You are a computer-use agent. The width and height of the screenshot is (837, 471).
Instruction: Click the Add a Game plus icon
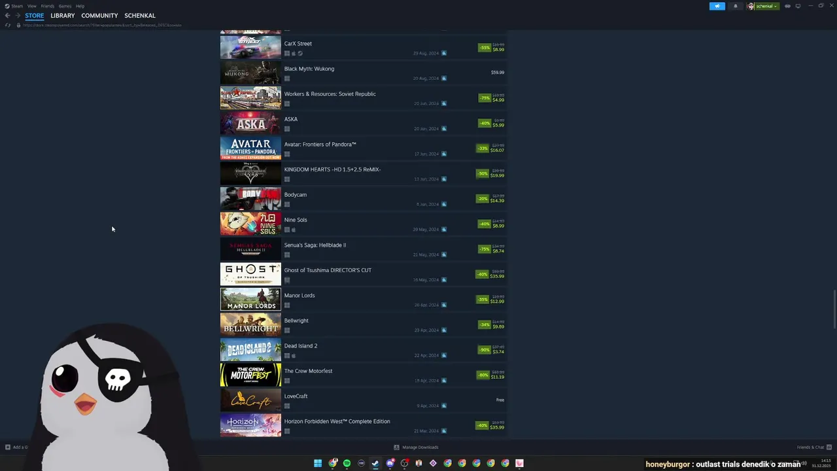click(x=8, y=447)
